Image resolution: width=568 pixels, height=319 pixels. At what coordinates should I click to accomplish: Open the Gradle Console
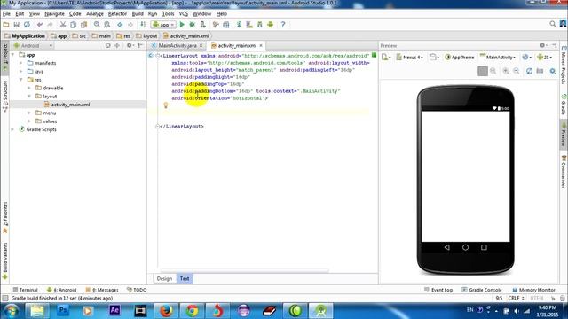(x=482, y=290)
